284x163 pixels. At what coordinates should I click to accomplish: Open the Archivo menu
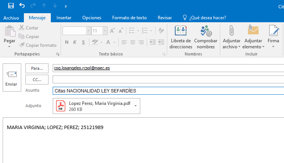tap(11, 18)
